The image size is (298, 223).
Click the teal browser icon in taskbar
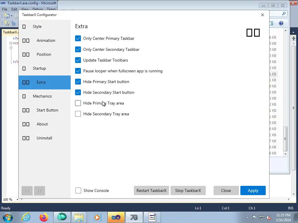click(x=62, y=217)
